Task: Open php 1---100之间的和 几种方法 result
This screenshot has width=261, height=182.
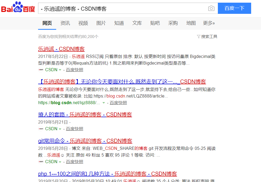Action: click(108, 174)
